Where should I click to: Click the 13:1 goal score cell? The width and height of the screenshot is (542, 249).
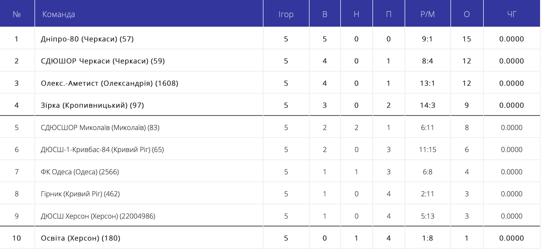point(428,83)
